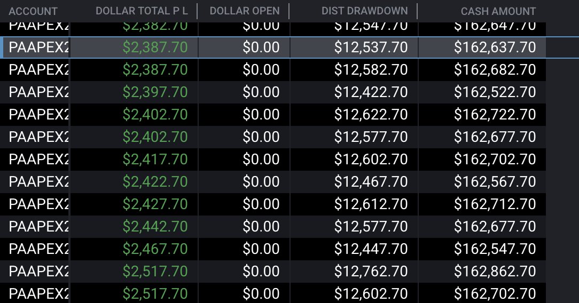Click $0.00 dollar open in $2,442.70 row
This screenshot has height=303, width=579.
[x=261, y=227]
